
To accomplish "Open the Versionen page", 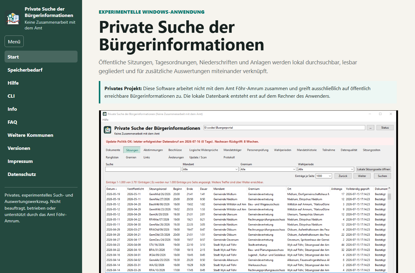I will 41,148.
